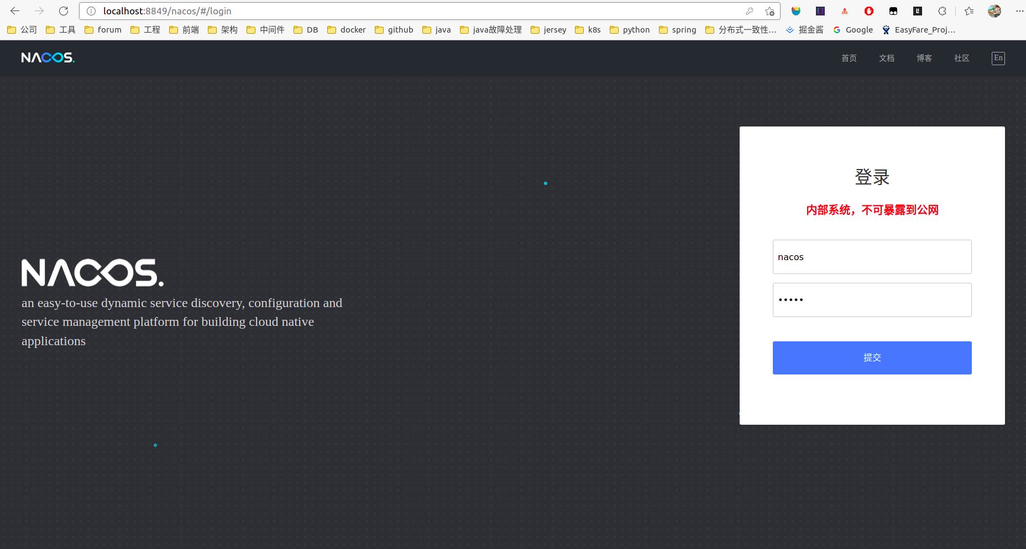Submit login with the 提交 button
Image resolution: width=1026 pixels, height=549 pixels.
coord(872,358)
